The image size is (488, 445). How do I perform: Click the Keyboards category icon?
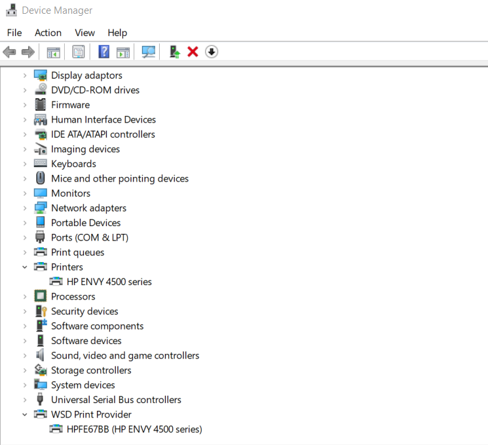coord(41,163)
